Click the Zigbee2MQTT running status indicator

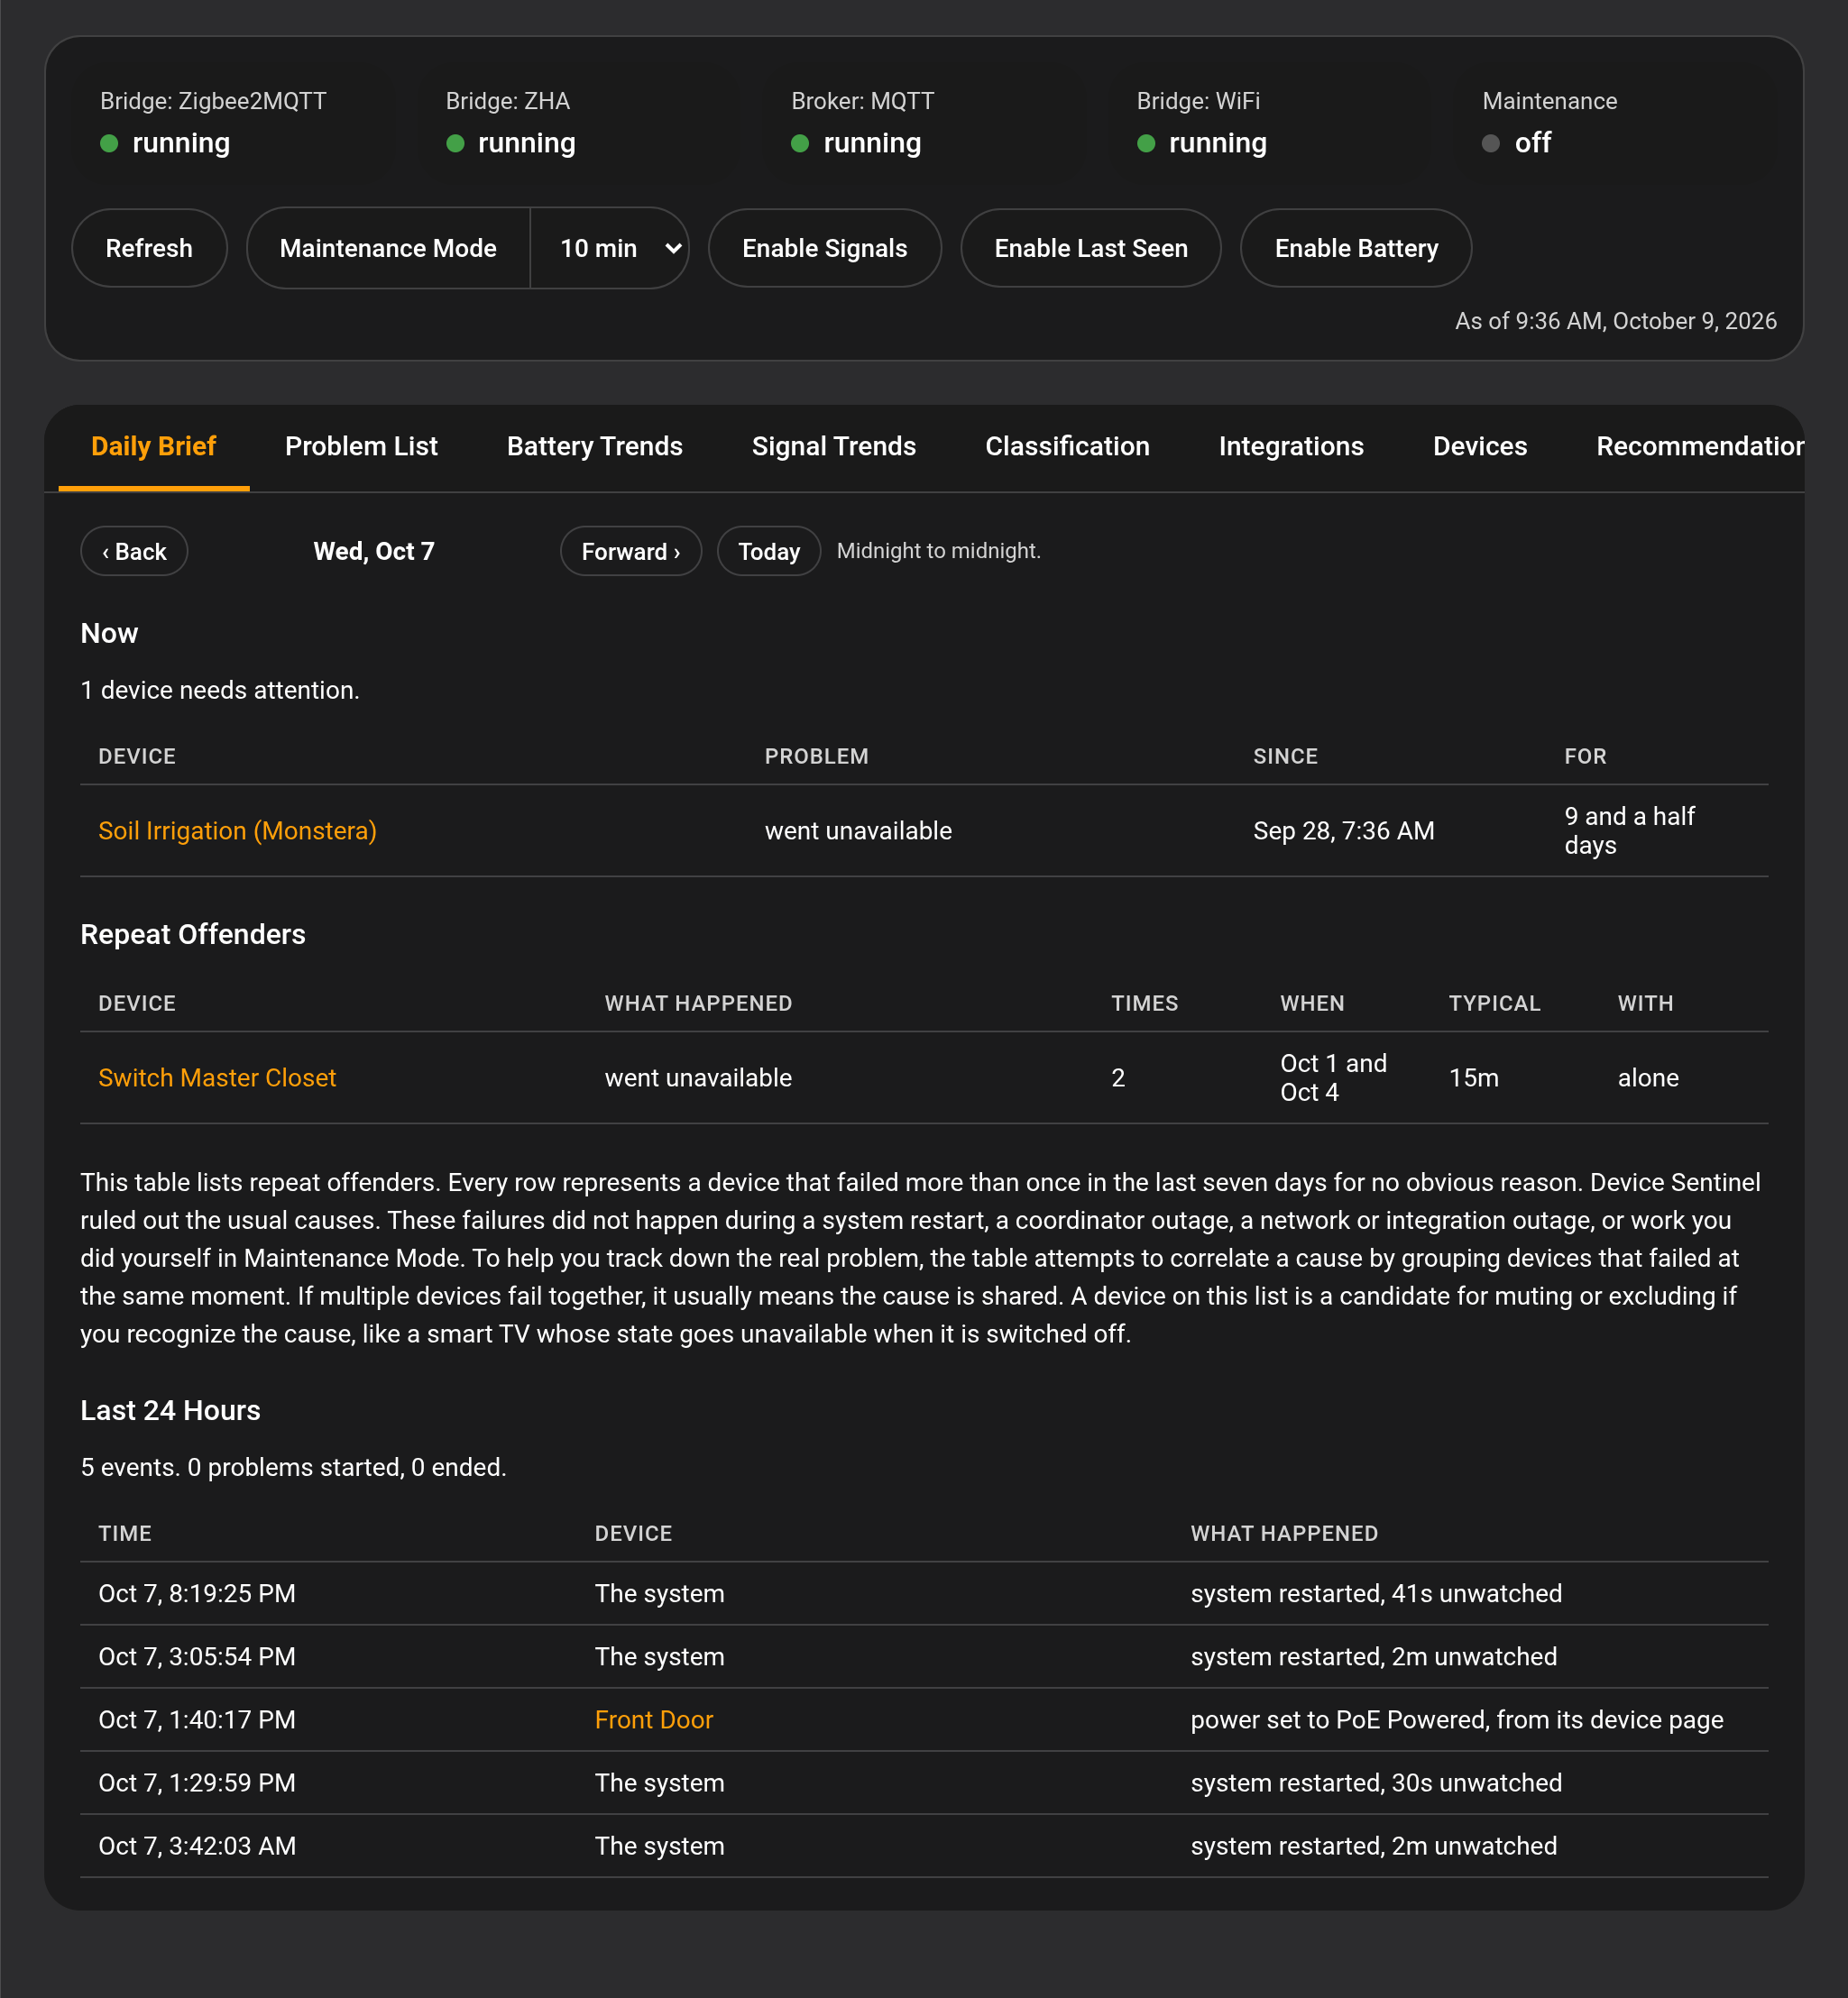110,144
